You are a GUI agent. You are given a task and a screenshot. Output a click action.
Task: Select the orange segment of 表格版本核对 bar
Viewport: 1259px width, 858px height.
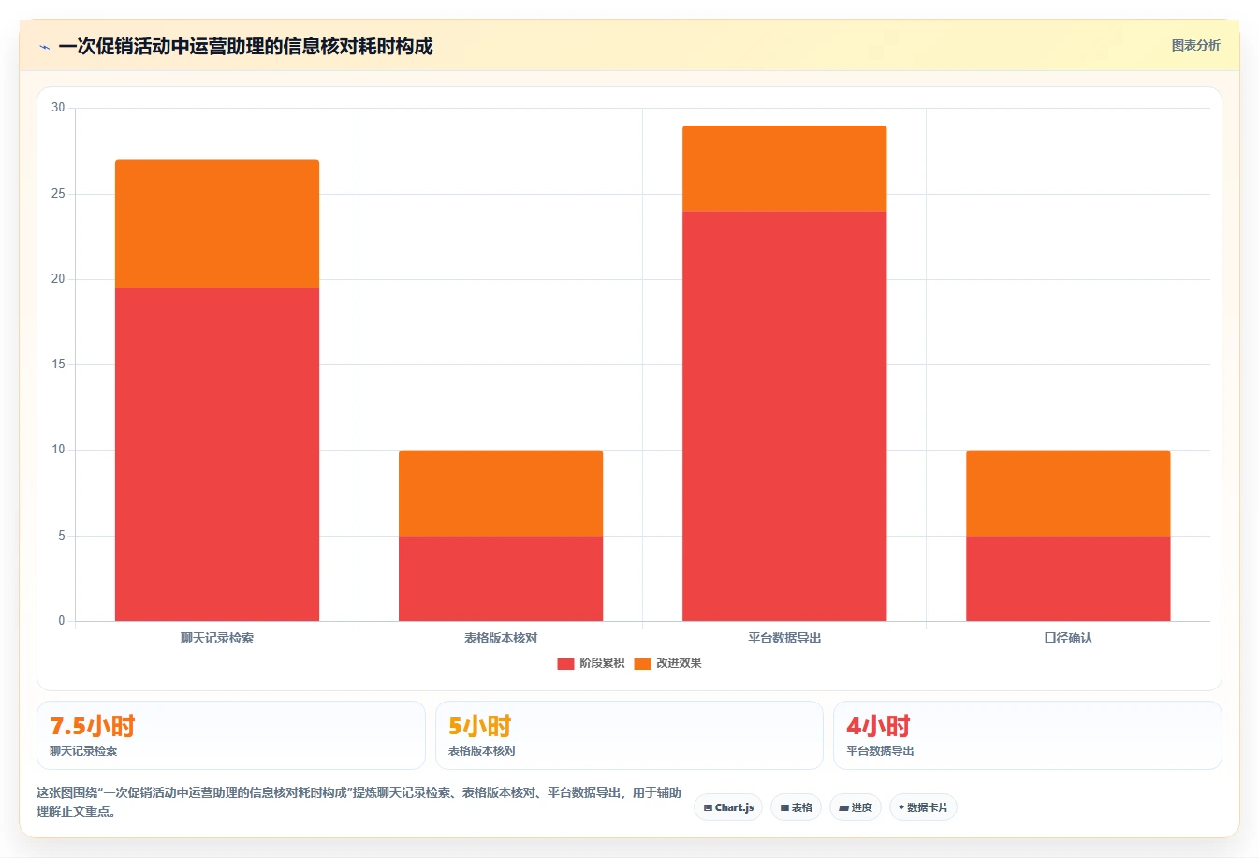point(501,493)
